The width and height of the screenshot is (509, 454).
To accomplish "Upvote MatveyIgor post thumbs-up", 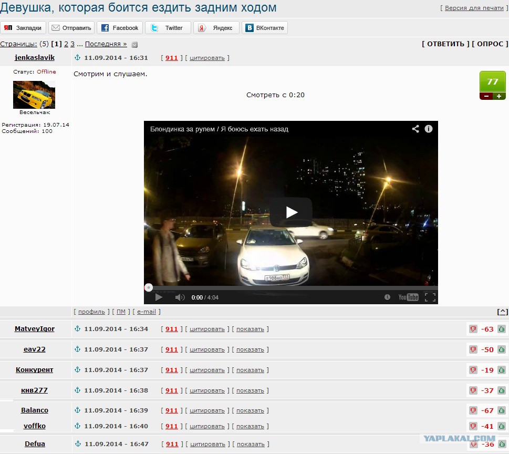I will pyautogui.click(x=502, y=329).
